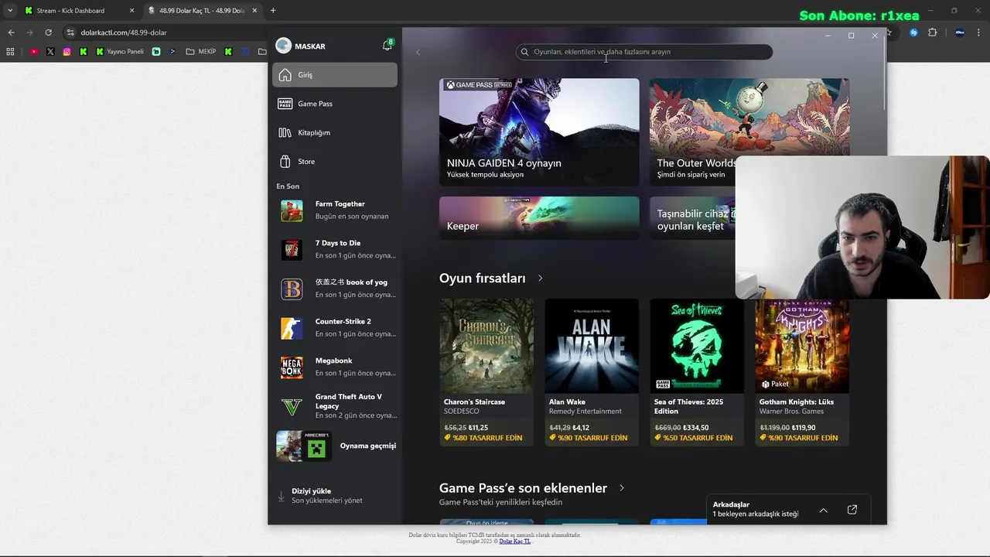Open Kitaplığım library in the sidebar
The width and height of the screenshot is (990, 557).
tap(335, 132)
